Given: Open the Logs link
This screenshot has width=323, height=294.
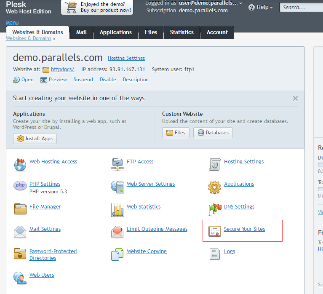Looking at the screenshot, I should pos(230,251).
